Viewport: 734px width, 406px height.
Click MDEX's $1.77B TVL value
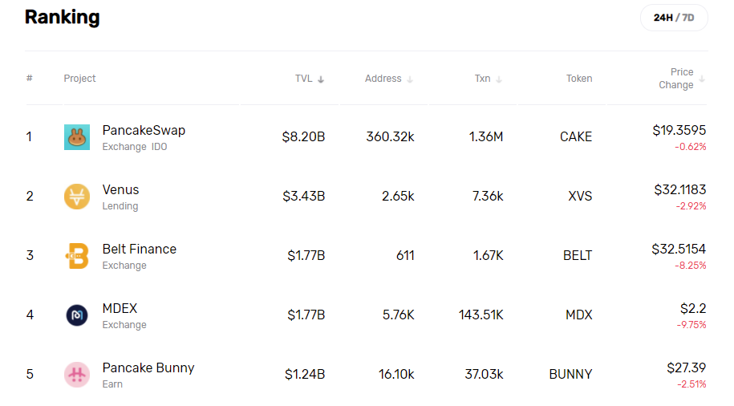[x=306, y=315]
